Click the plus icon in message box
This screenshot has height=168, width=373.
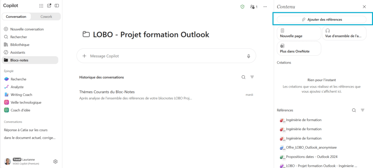click(84, 56)
